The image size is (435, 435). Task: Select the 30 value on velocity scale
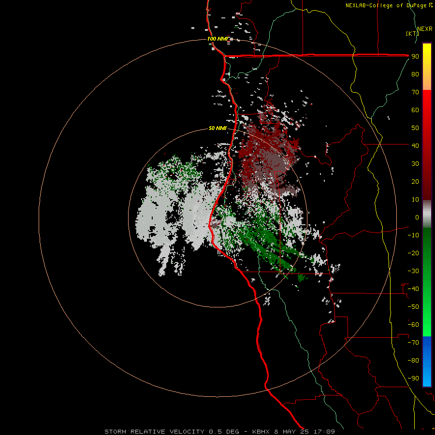pos(415,164)
